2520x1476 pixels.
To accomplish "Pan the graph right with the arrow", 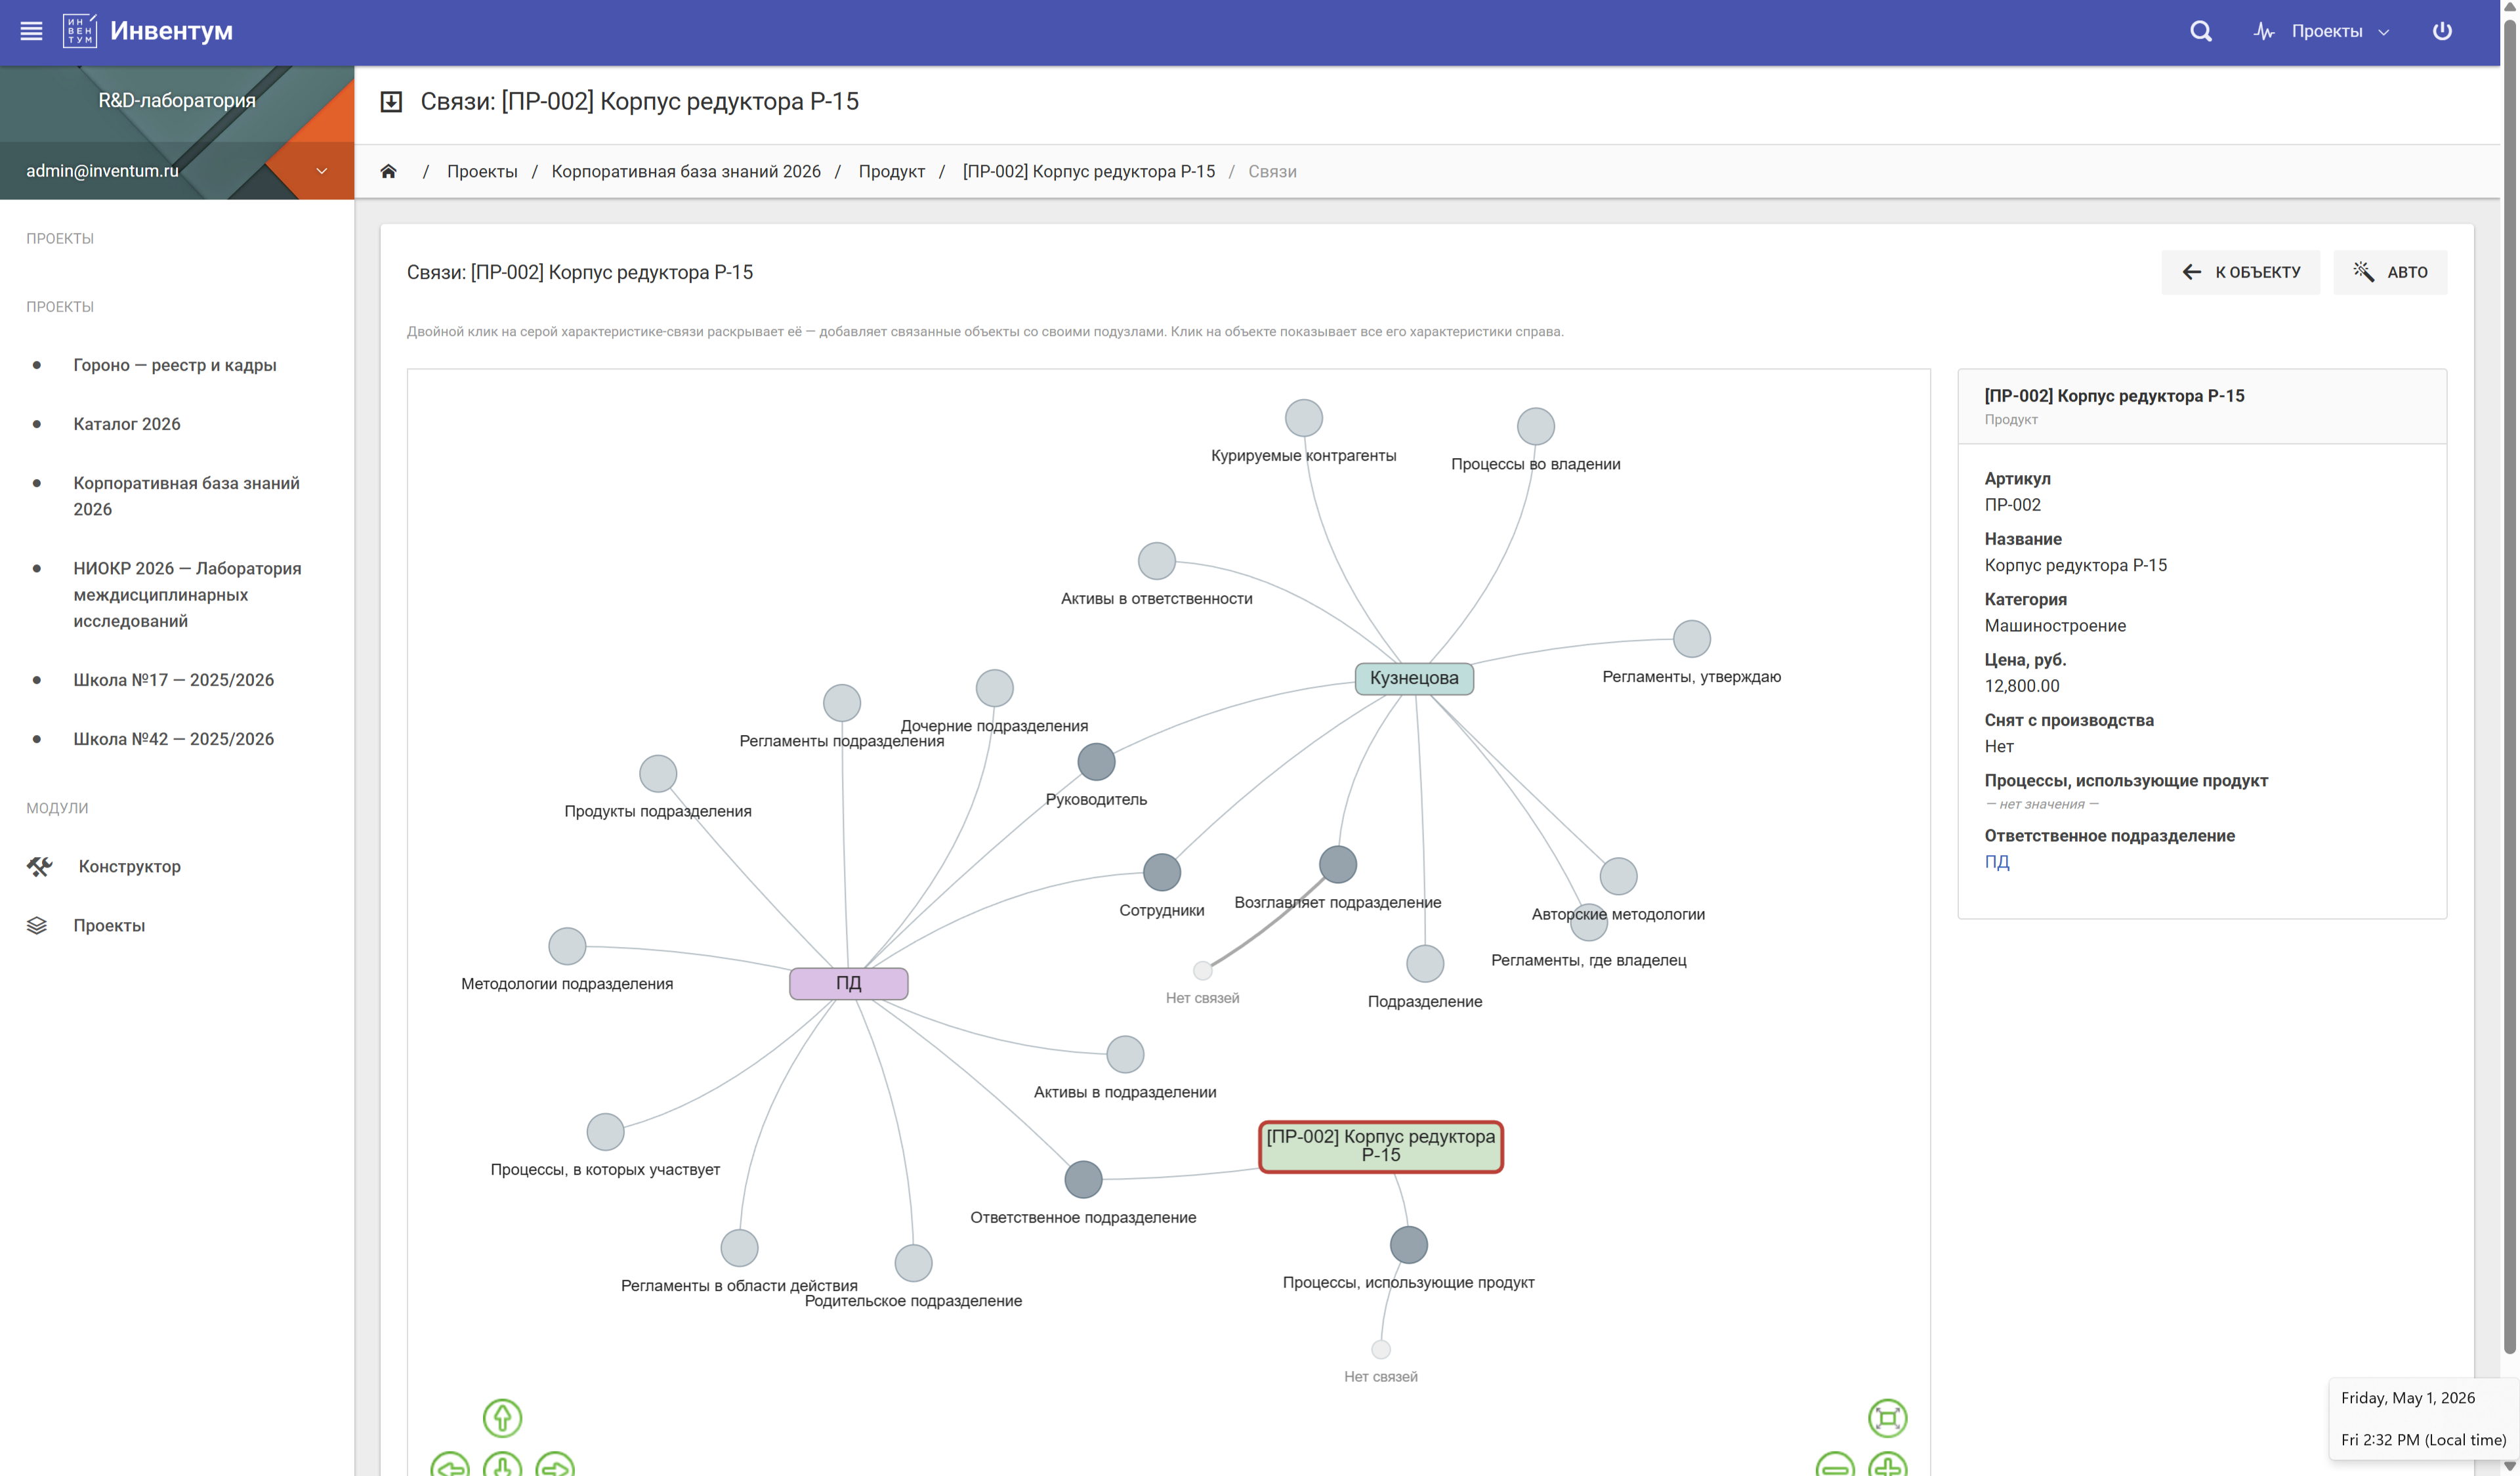I will coord(555,1466).
